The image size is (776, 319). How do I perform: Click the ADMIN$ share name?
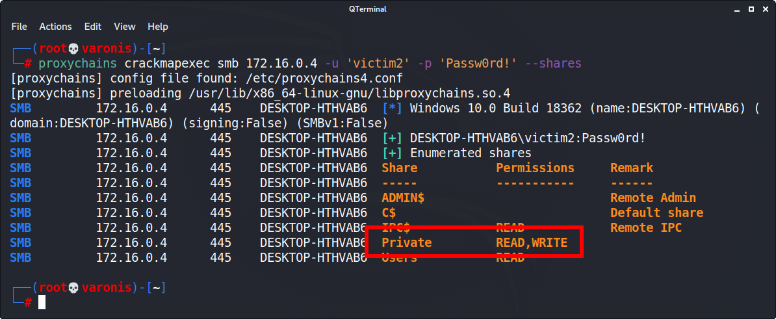[x=403, y=198]
